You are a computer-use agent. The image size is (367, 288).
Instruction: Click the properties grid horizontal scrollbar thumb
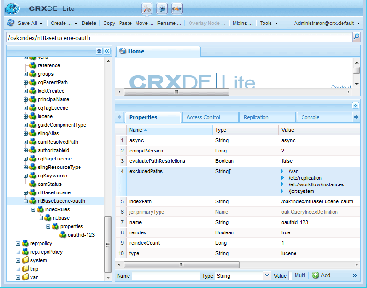coord(182,264)
